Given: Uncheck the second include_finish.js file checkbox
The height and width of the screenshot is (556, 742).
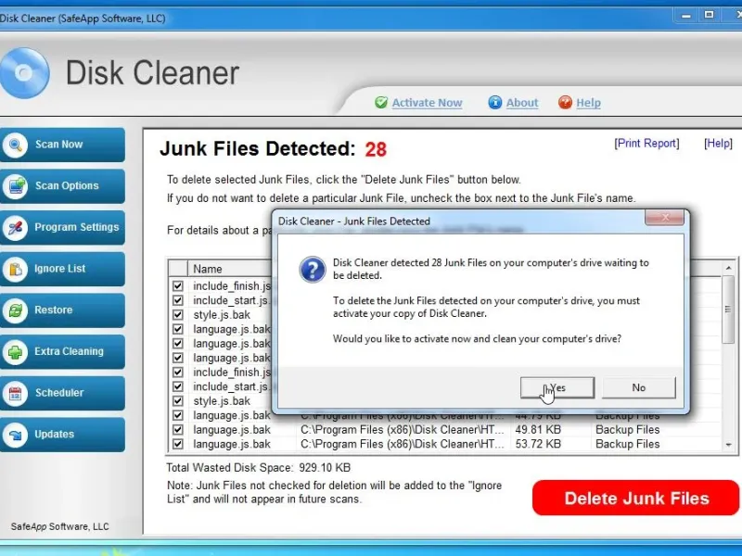Looking at the screenshot, I should 178,373.
